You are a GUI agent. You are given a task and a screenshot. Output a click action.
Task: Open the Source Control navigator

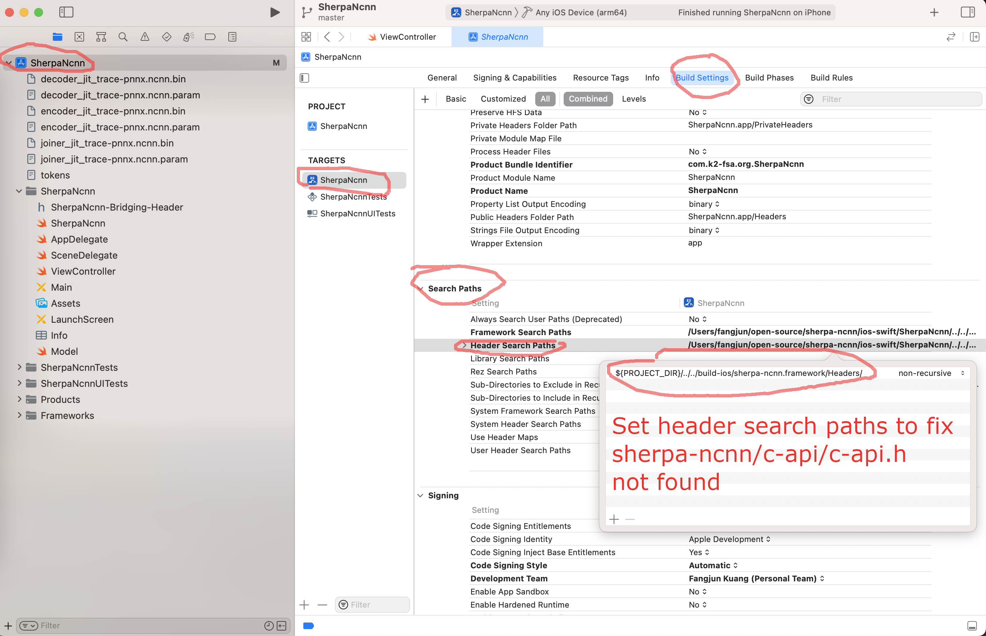pyautogui.click(x=79, y=37)
